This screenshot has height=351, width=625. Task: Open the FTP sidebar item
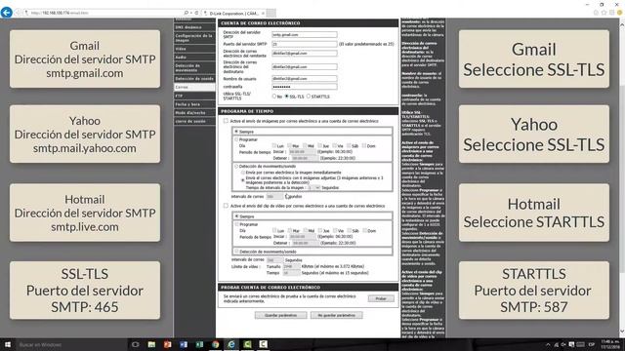[x=194, y=96]
